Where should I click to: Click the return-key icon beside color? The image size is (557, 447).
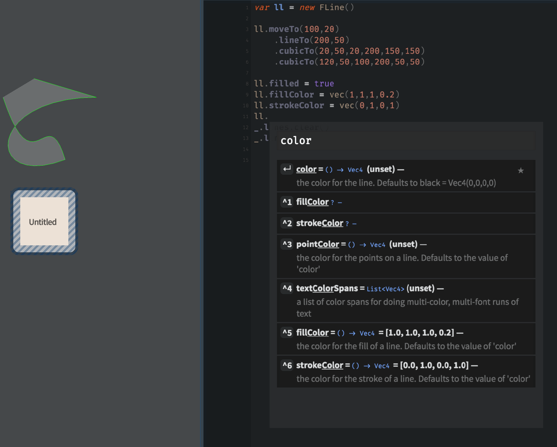pyautogui.click(x=287, y=169)
